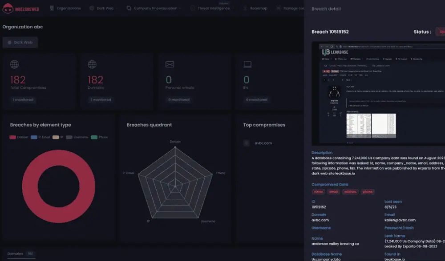Click the avbc.com favicon icon
This screenshot has width=445, height=261.
[x=247, y=143]
